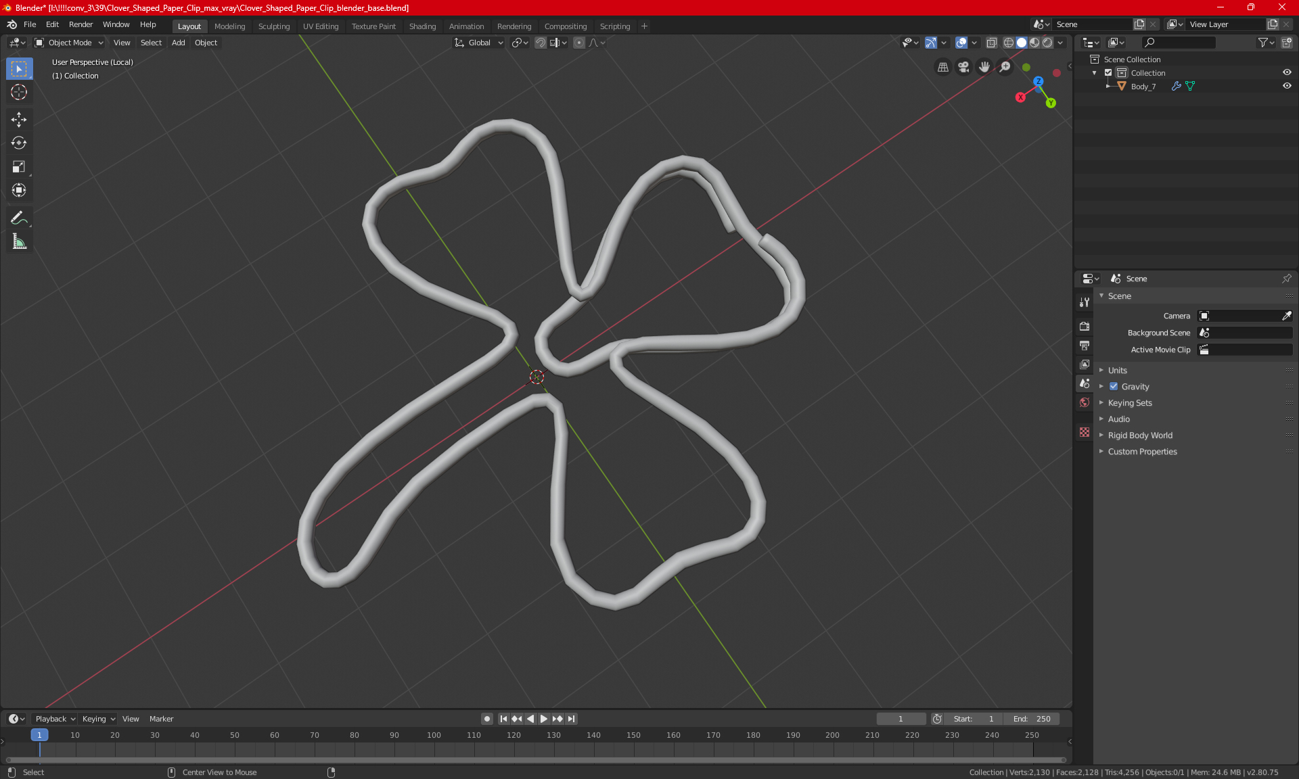Toggle X-ray mode

(x=991, y=43)
